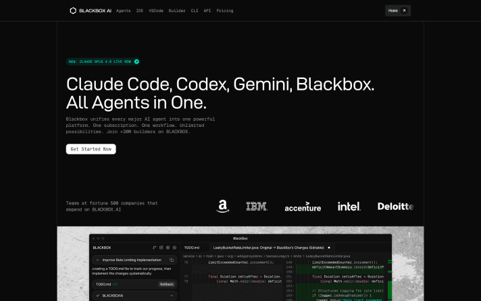Click the gear icon in BLACKBOX panel header
The image size is (481, 301).
[x=174, y=248]
